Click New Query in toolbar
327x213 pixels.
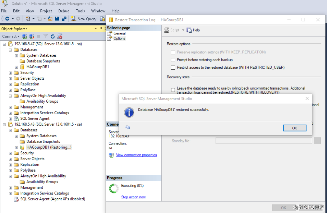(84, 19)
